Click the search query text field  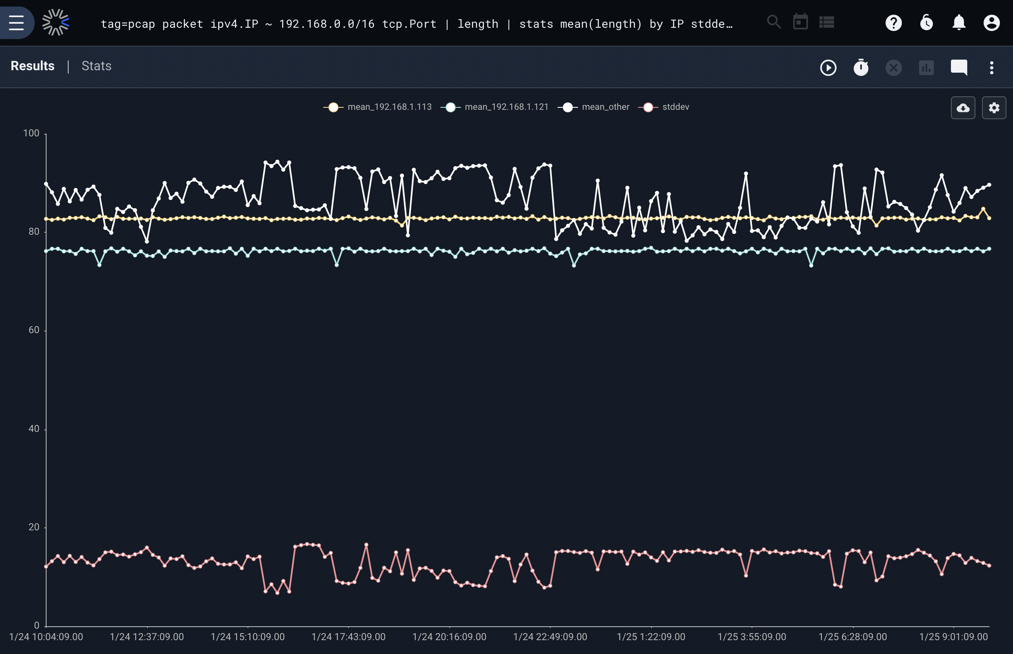click(417, 24)
